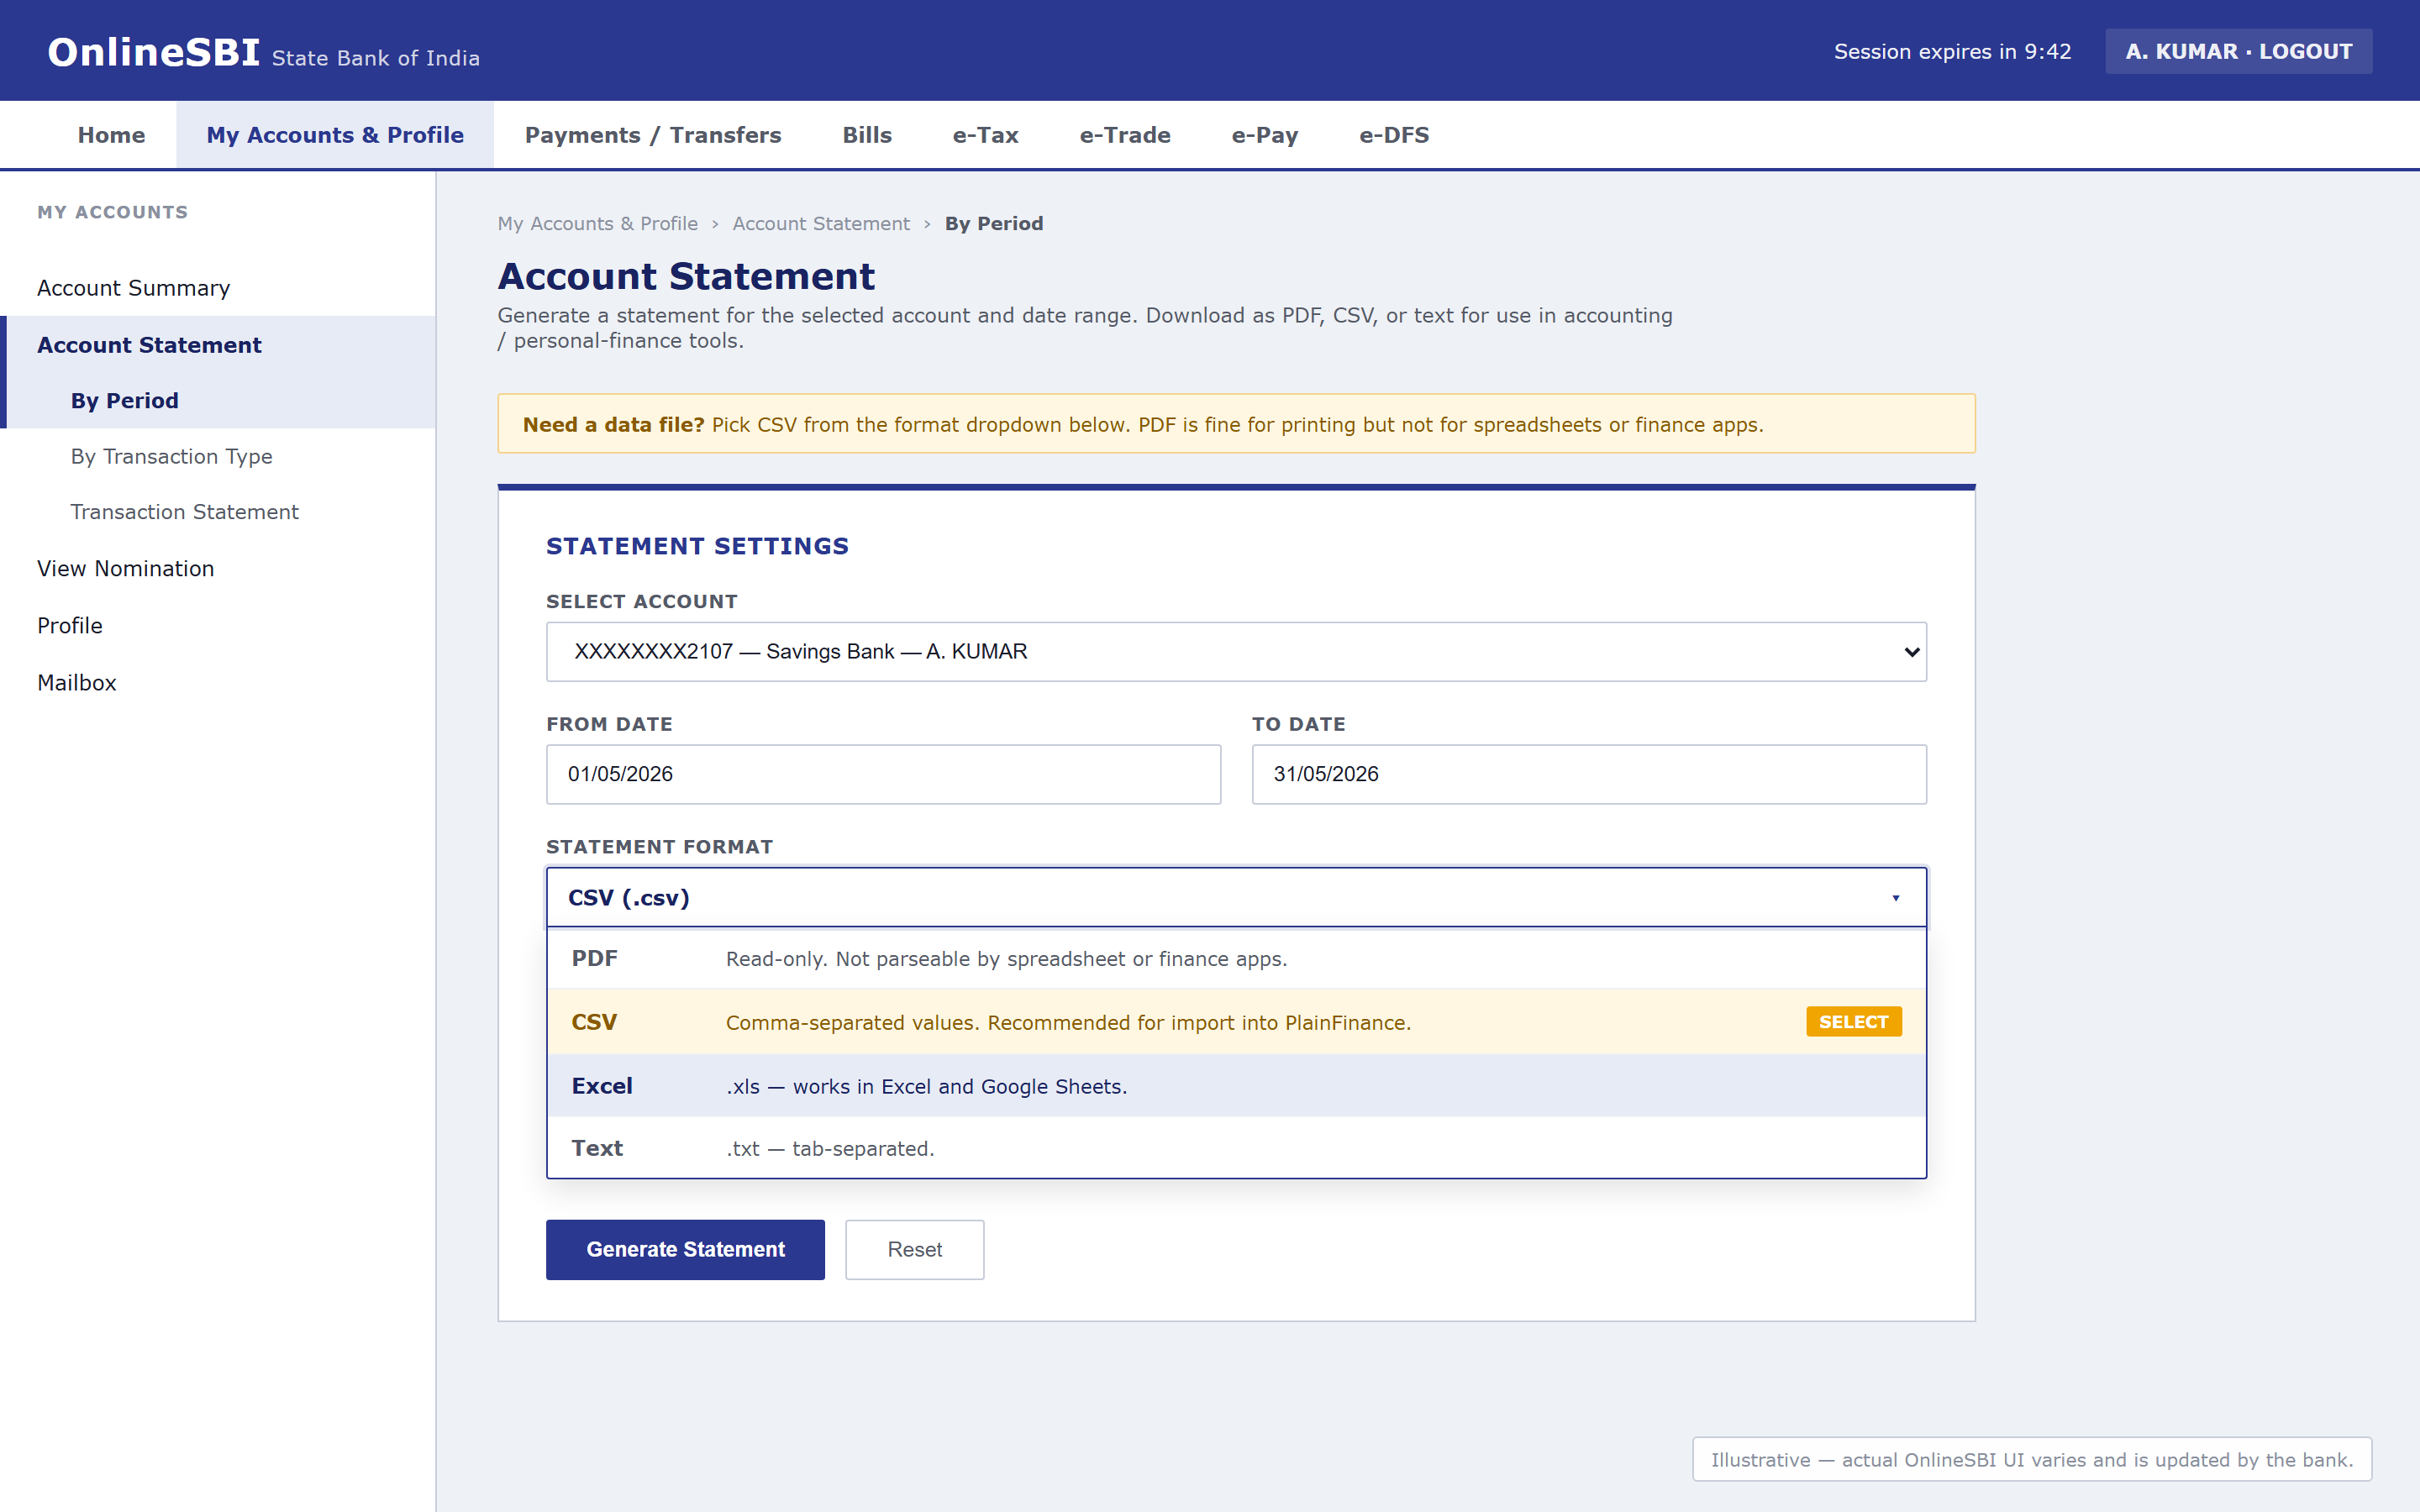Log out via A. KUMAR · LOGOUT button
The image size is (2420, 1512).
[2238, 51]
